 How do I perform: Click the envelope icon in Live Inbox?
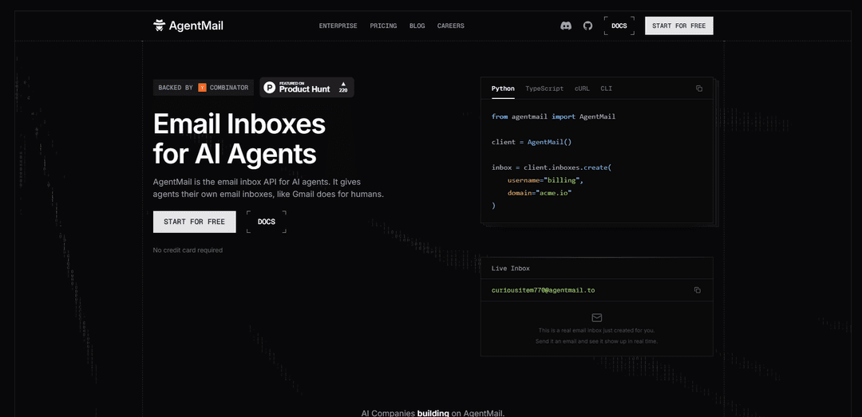click(x=596, y=317)
